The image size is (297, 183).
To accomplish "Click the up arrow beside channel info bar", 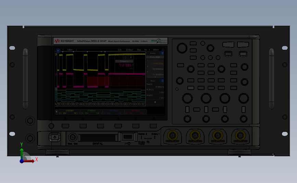I will (x=57, y=112).
